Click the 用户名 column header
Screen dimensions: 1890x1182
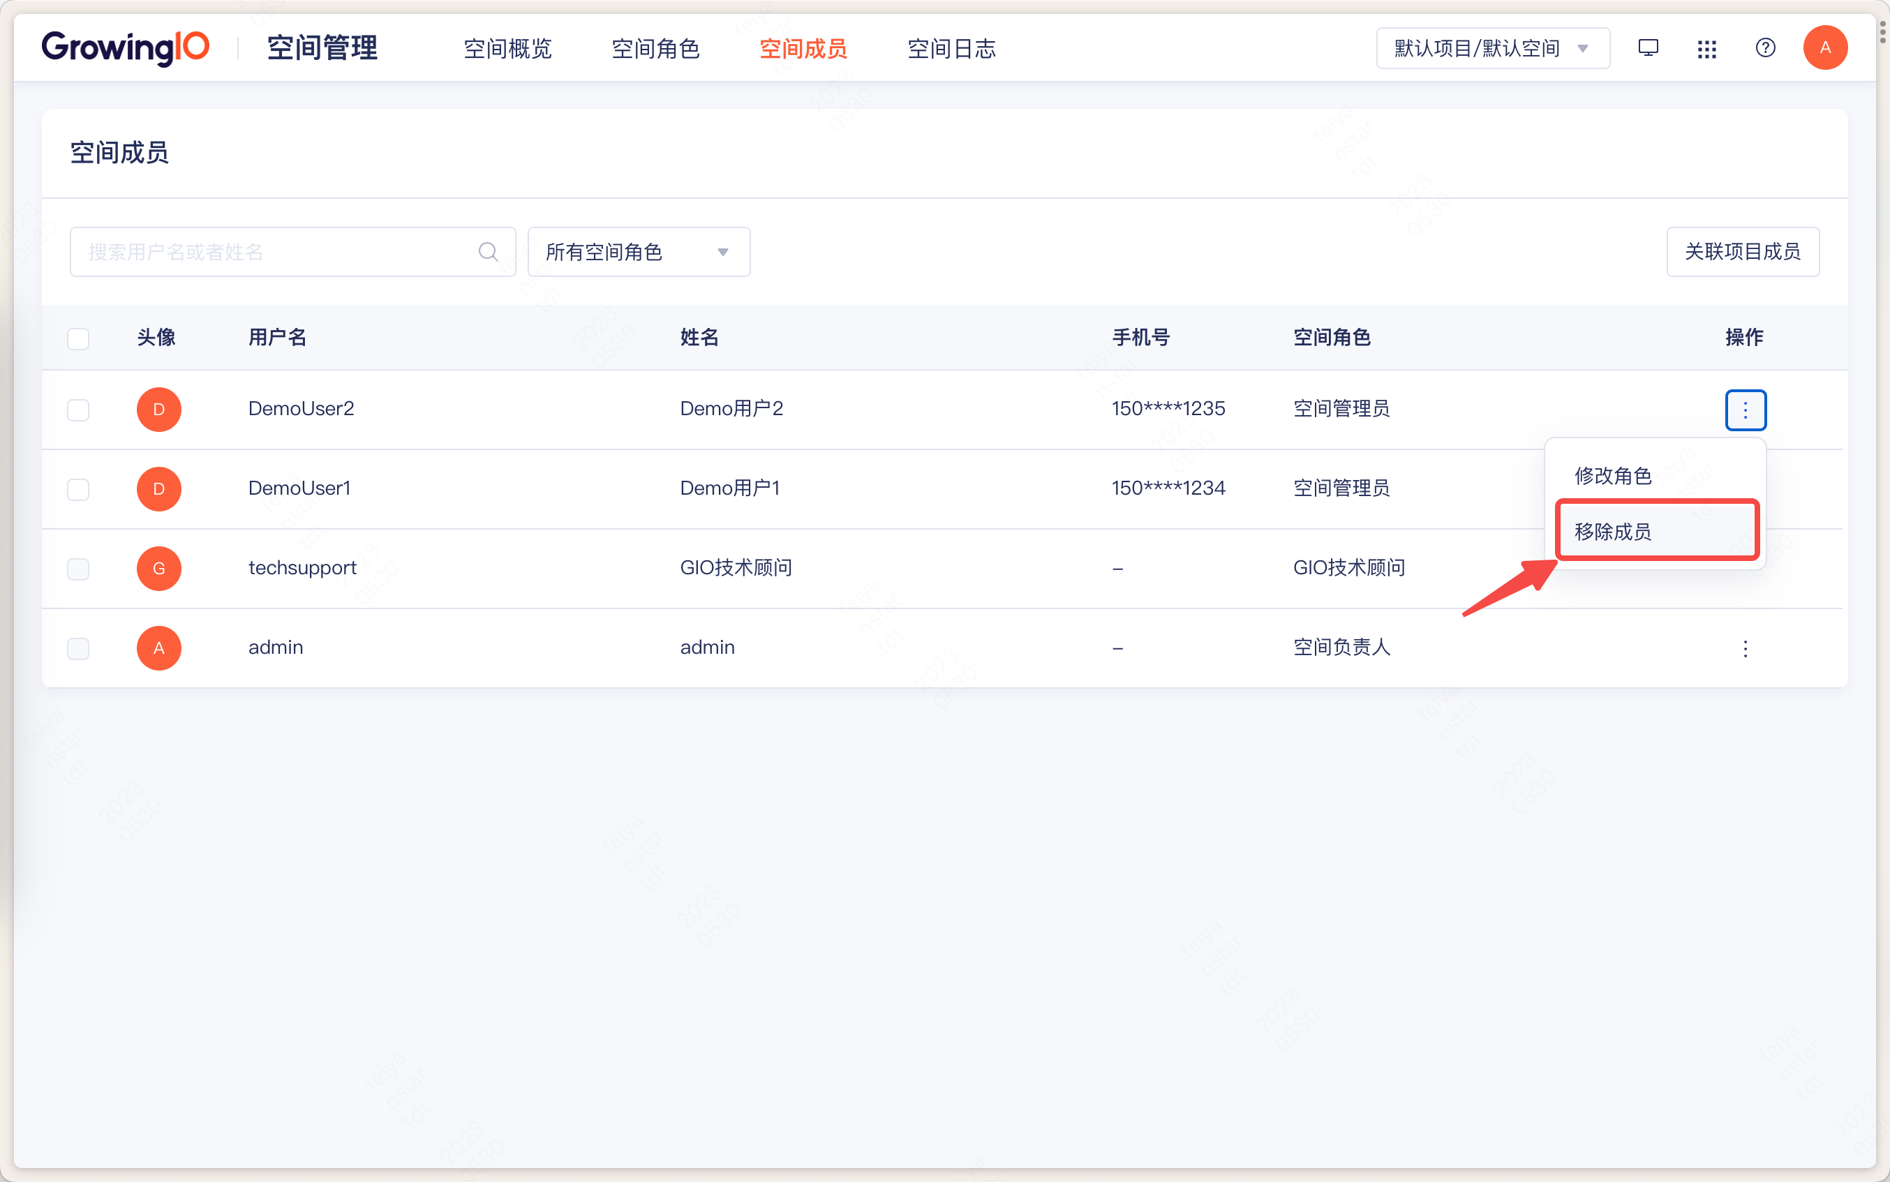[278, 337]
